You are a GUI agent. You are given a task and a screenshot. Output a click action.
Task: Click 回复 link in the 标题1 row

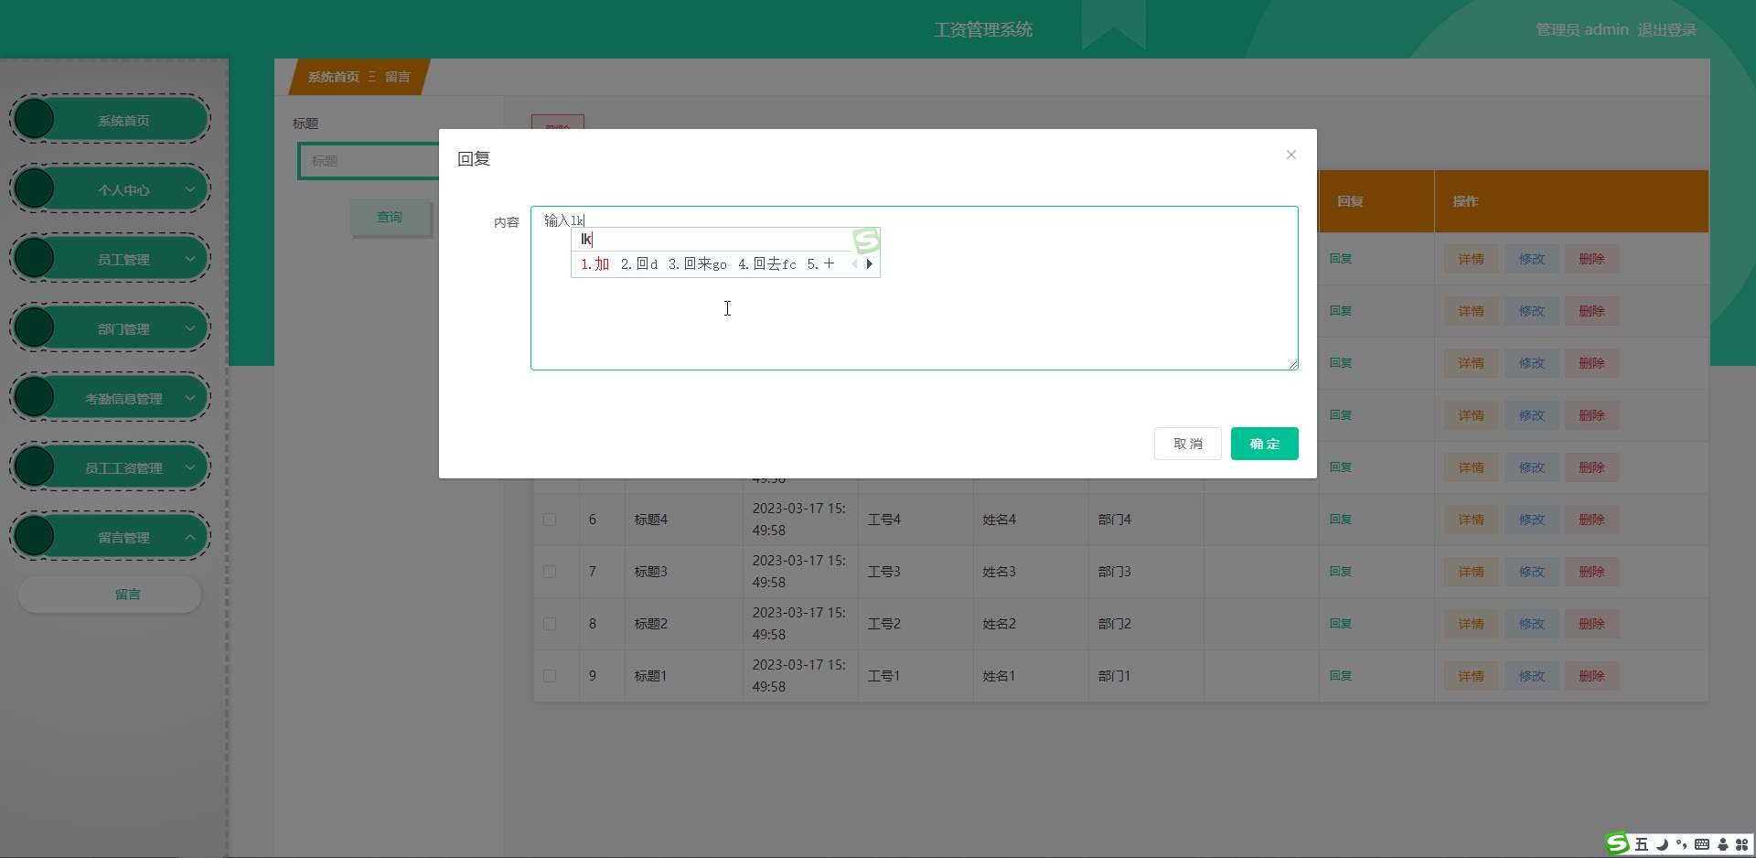pos(1341,676)
